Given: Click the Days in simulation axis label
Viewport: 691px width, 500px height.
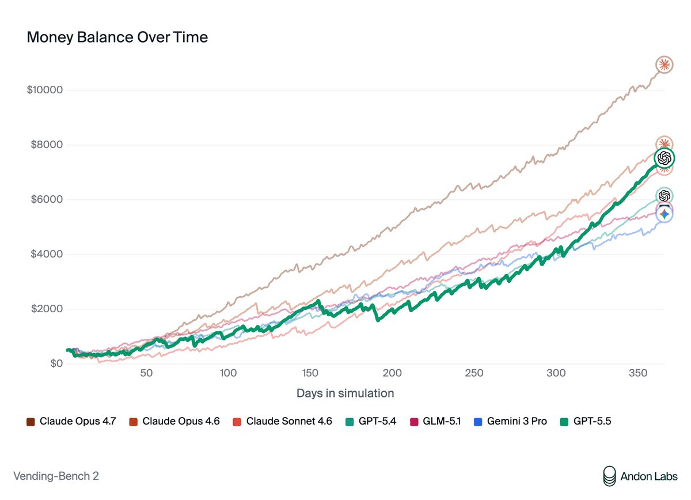Looking at the screenshot, I should 345,393.
